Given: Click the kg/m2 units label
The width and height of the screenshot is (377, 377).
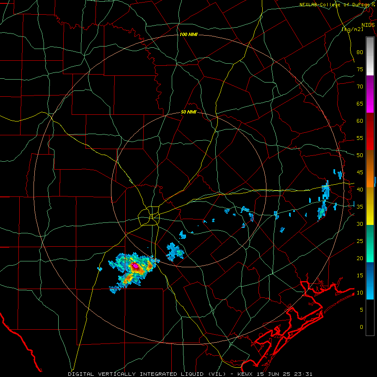Looking at the screenshot, I should tap(352, 29).
